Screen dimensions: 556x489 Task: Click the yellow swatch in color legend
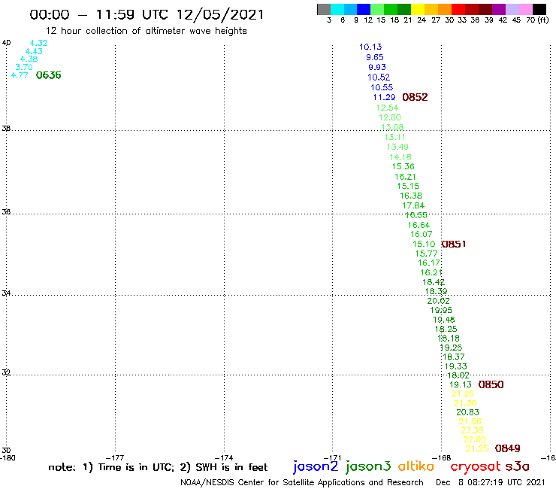point(418,9)
